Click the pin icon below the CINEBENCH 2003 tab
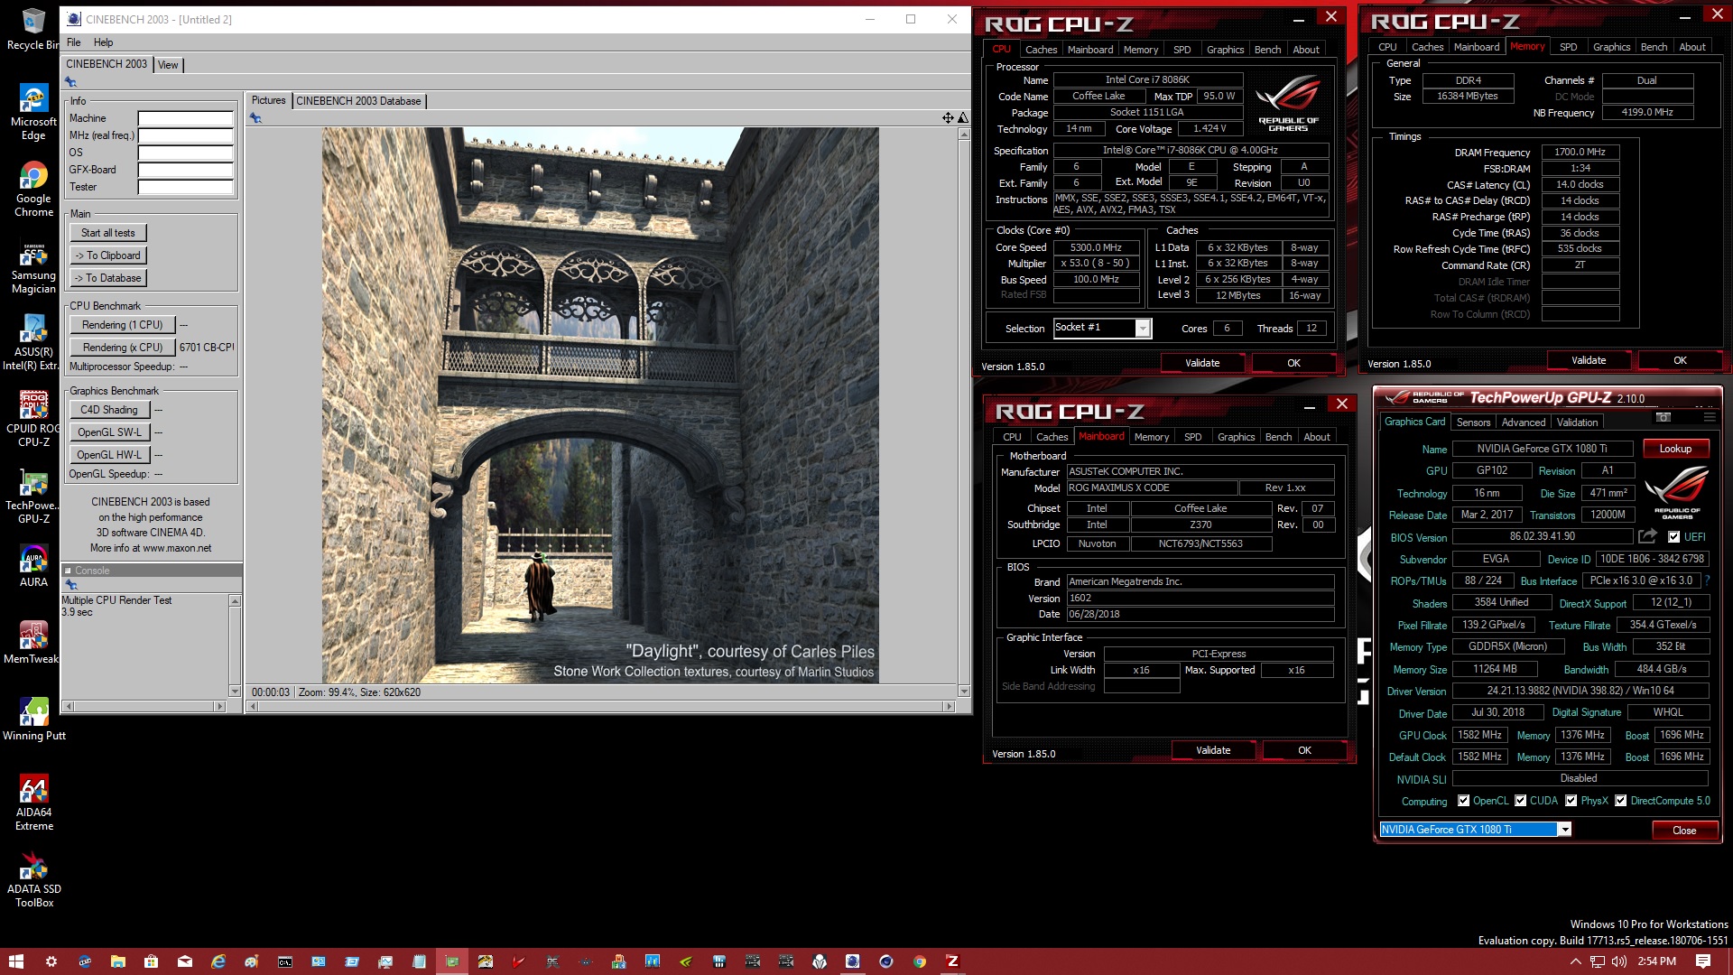Viewport: 1733px width, 975px height. 70,82
